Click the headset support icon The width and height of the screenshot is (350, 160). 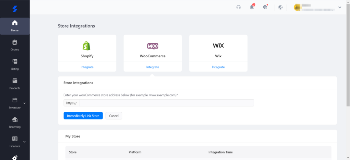[x=239, y=7]
